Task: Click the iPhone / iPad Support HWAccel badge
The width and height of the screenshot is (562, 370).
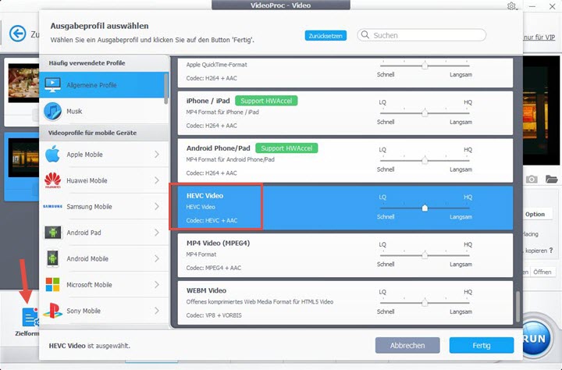Action: pos(266,101)
